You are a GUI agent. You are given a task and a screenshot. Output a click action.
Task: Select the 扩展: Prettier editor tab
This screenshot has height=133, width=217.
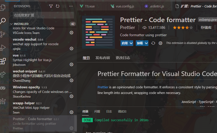[195, 6]
